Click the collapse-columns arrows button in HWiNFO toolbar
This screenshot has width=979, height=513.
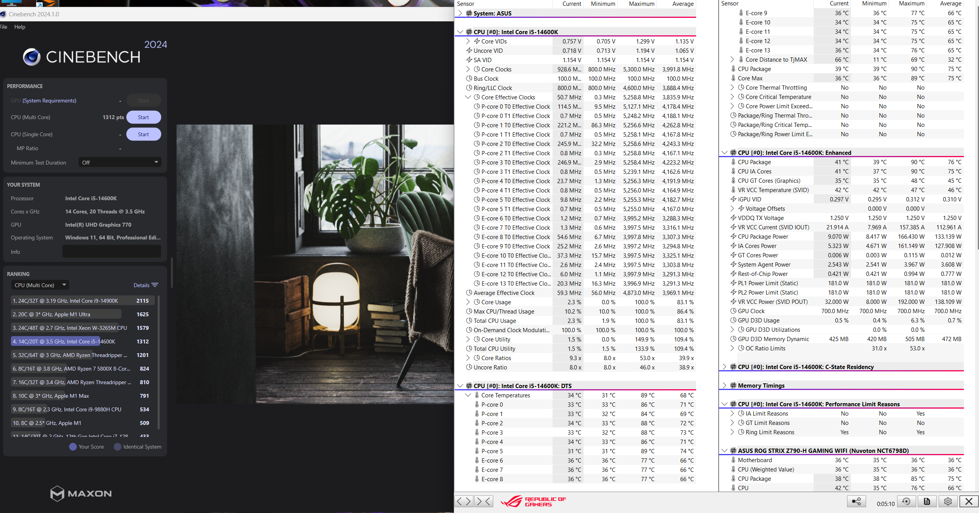(x=483, y=501)
